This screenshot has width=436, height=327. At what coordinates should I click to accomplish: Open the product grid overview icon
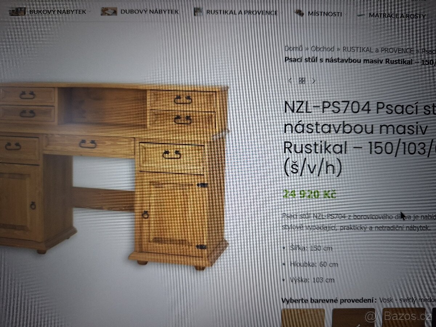(302, 81)
